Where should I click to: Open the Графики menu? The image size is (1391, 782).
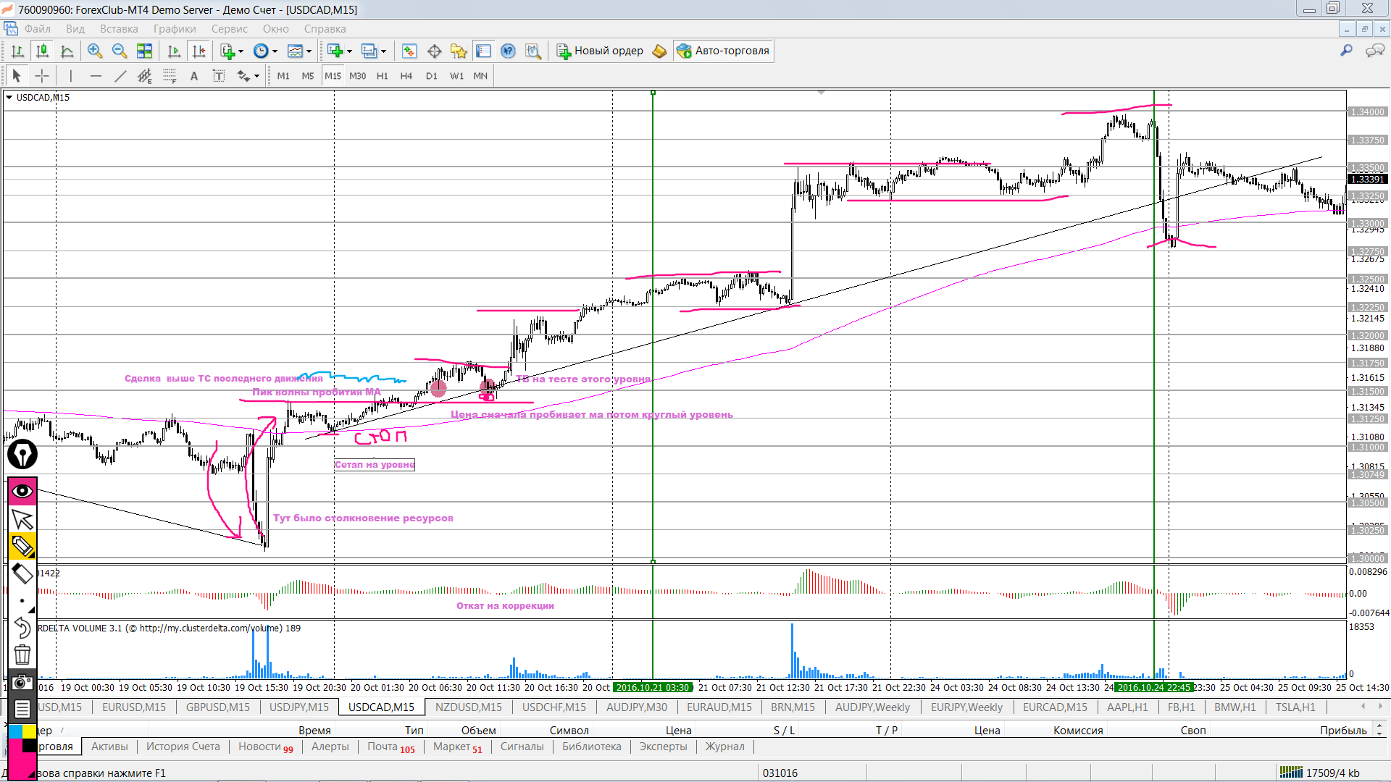pos(175,29)
